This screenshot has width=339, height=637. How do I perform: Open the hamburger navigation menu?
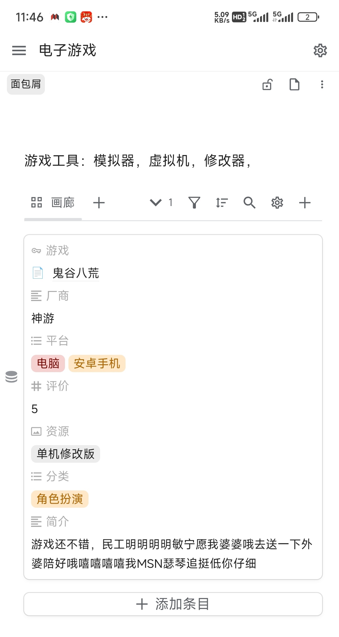pos(19,50)
